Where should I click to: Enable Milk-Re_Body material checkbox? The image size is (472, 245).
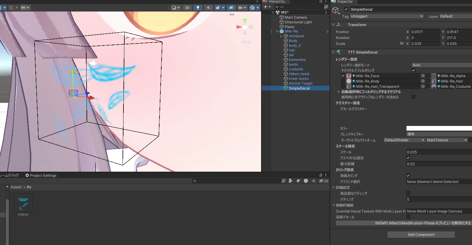pos(343,81)
